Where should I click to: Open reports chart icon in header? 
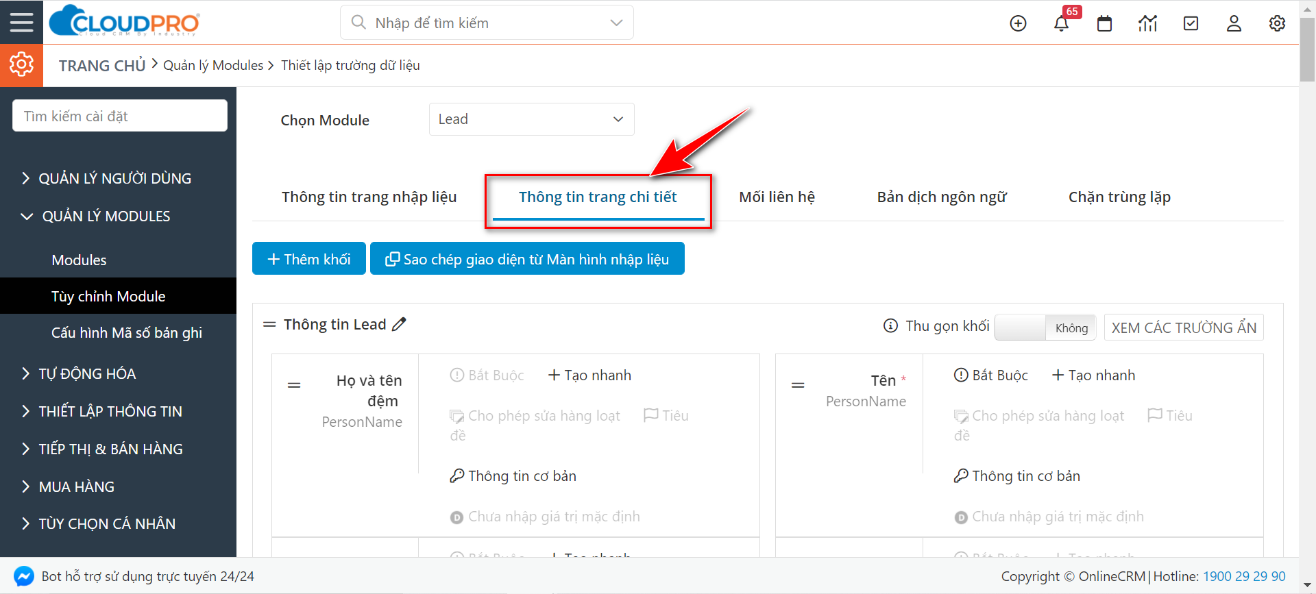(1148, 23)
